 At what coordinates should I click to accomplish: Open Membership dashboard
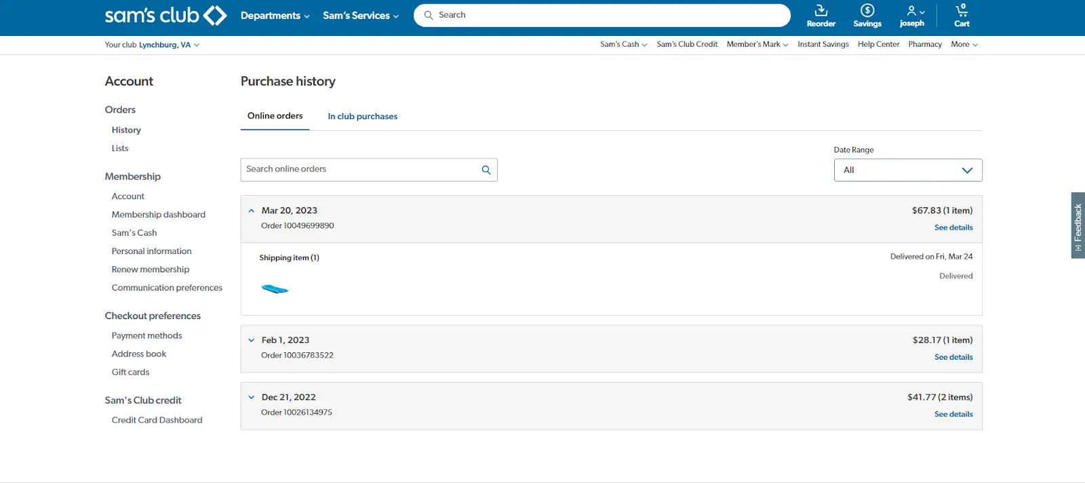click(x=159, y=215)
